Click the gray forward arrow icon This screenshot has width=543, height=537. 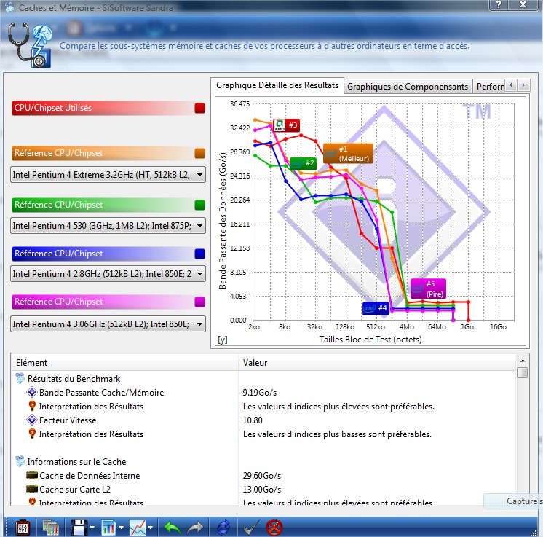(195, 528)
